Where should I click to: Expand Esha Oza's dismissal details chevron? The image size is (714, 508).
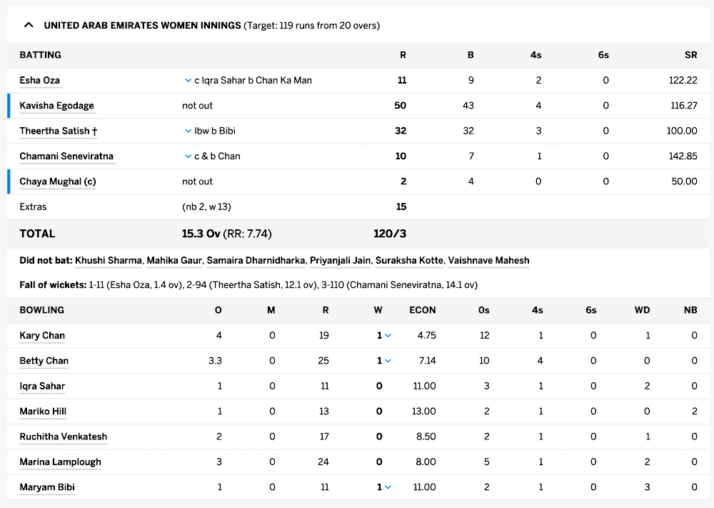(188, 81)
